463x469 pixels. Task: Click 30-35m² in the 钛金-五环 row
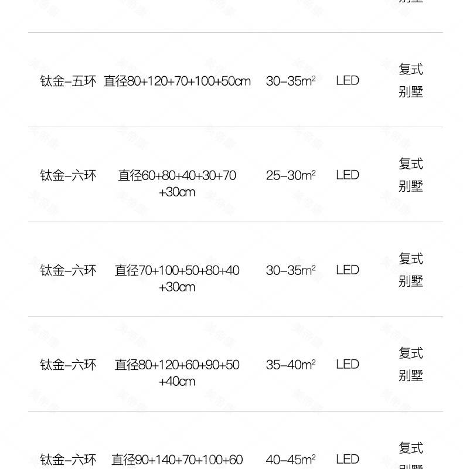[291, 81]
